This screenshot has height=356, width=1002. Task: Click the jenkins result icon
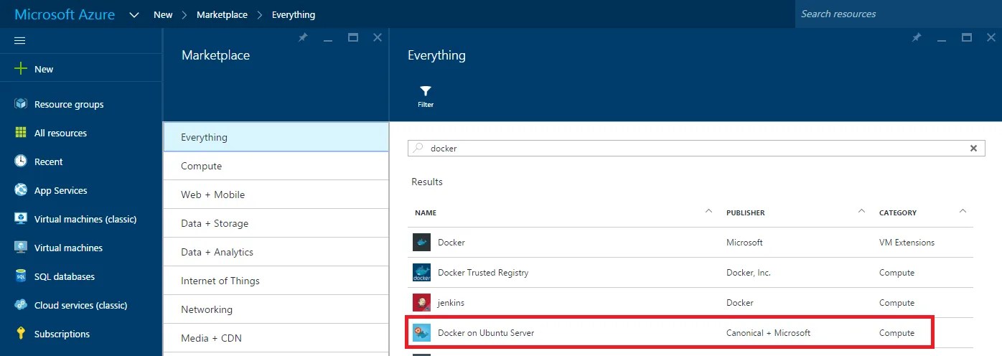pyautogui.click(x=421, y=303)
